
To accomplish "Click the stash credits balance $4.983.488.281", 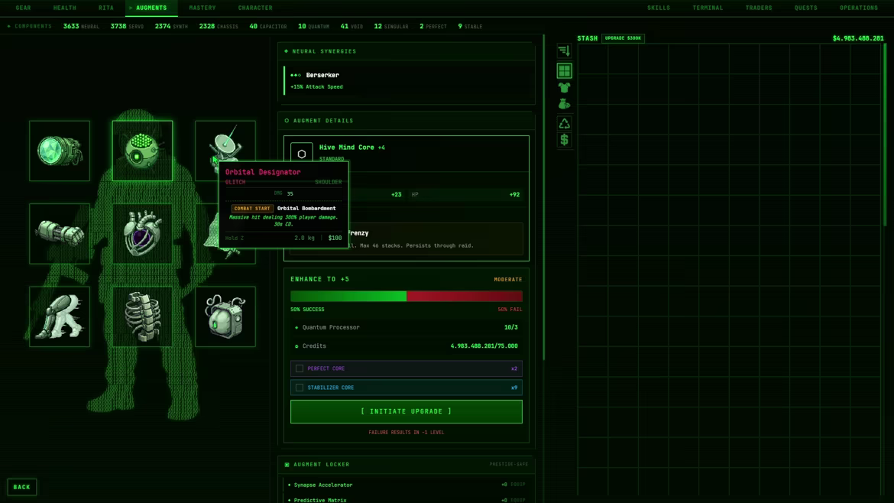I will 857,38.
